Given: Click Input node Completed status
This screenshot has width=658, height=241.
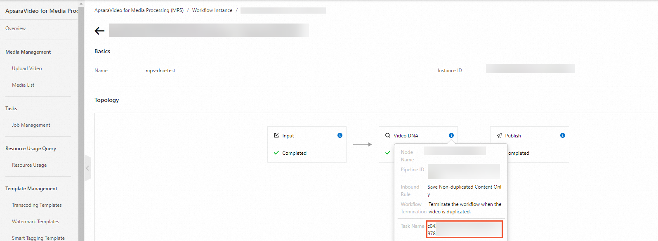Looking at the screenshot, I should coord(294,153).
